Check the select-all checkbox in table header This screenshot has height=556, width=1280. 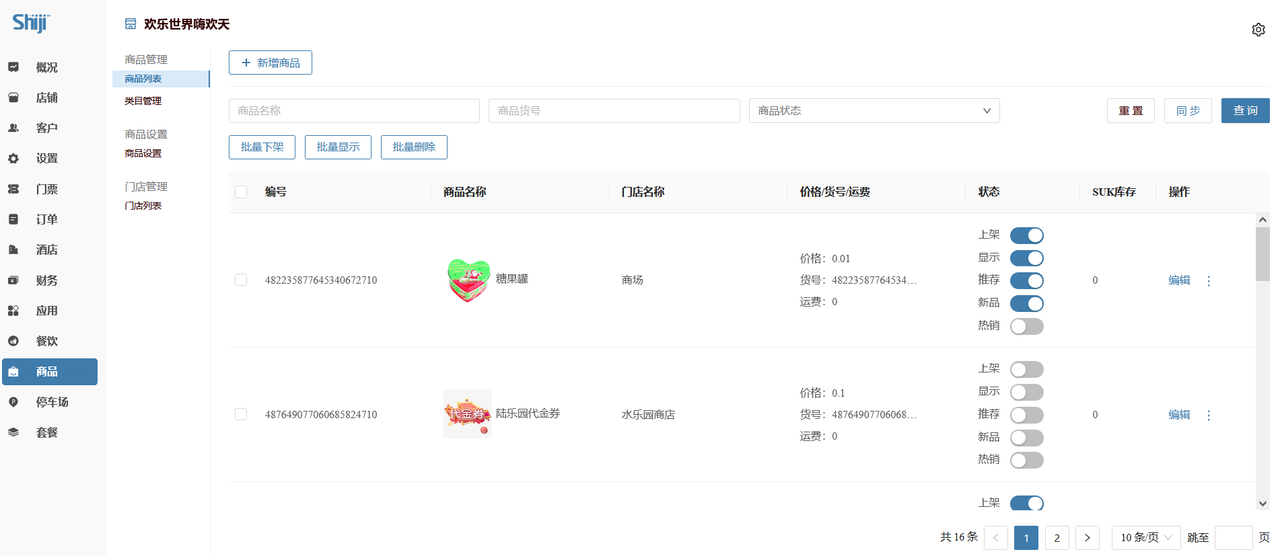[241, 192]
